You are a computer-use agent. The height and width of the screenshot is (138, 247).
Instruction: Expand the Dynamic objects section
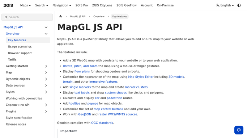46,79
